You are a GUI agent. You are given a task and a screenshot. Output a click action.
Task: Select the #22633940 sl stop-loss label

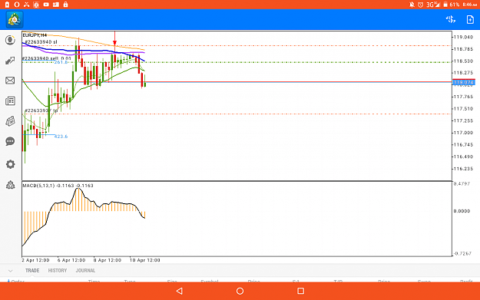click(x=41, y=42)
